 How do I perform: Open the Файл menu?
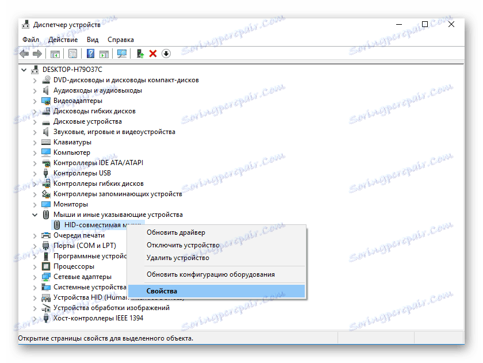pos(30,40)
